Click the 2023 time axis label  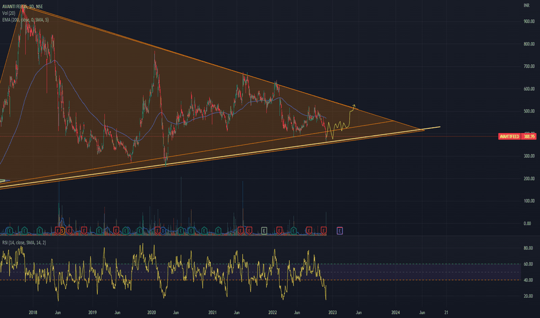[x=333, y=312]
